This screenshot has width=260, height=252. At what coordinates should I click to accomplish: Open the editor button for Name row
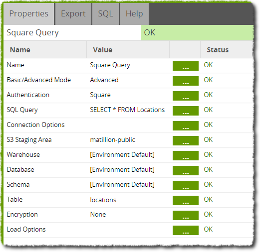[186, 66]
